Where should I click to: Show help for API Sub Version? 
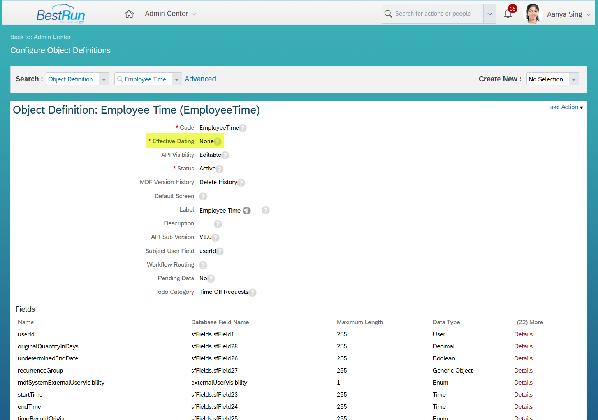coord(216,237)
